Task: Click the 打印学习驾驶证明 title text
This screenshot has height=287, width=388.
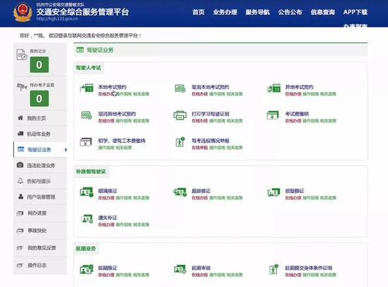Action: coord(210,114)
